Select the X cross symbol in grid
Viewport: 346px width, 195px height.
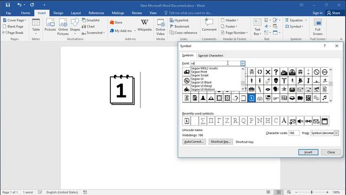[x=268, y=72]
